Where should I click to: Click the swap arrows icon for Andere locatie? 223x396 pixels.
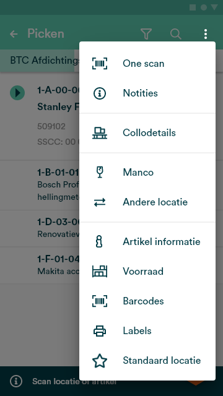[x=100, y=202]
